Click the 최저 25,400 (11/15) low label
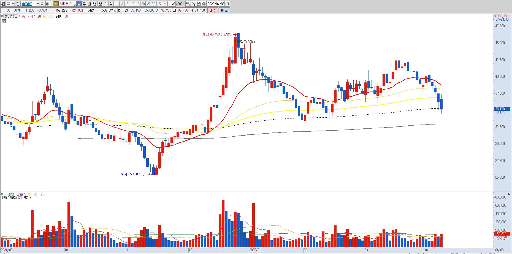Viewport: 512px width, 254px height. coord(135,174)
